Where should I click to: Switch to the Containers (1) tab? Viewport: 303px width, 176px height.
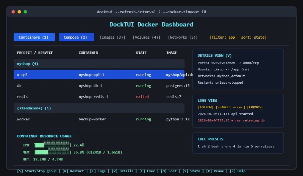34,37
